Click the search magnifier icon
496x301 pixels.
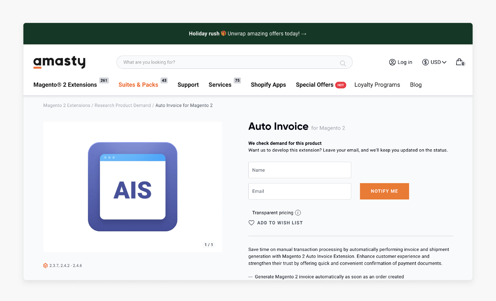coord(343,63)
